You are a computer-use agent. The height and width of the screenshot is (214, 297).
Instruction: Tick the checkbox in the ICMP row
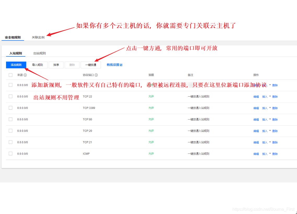[x=11, y=153]
